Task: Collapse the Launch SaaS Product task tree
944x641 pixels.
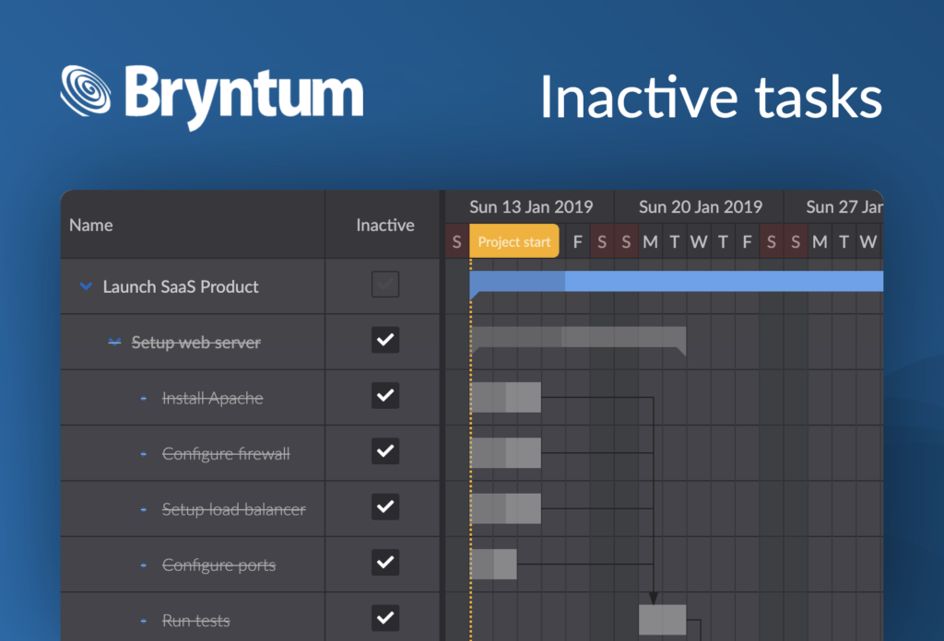Action: tap(85, 286)
